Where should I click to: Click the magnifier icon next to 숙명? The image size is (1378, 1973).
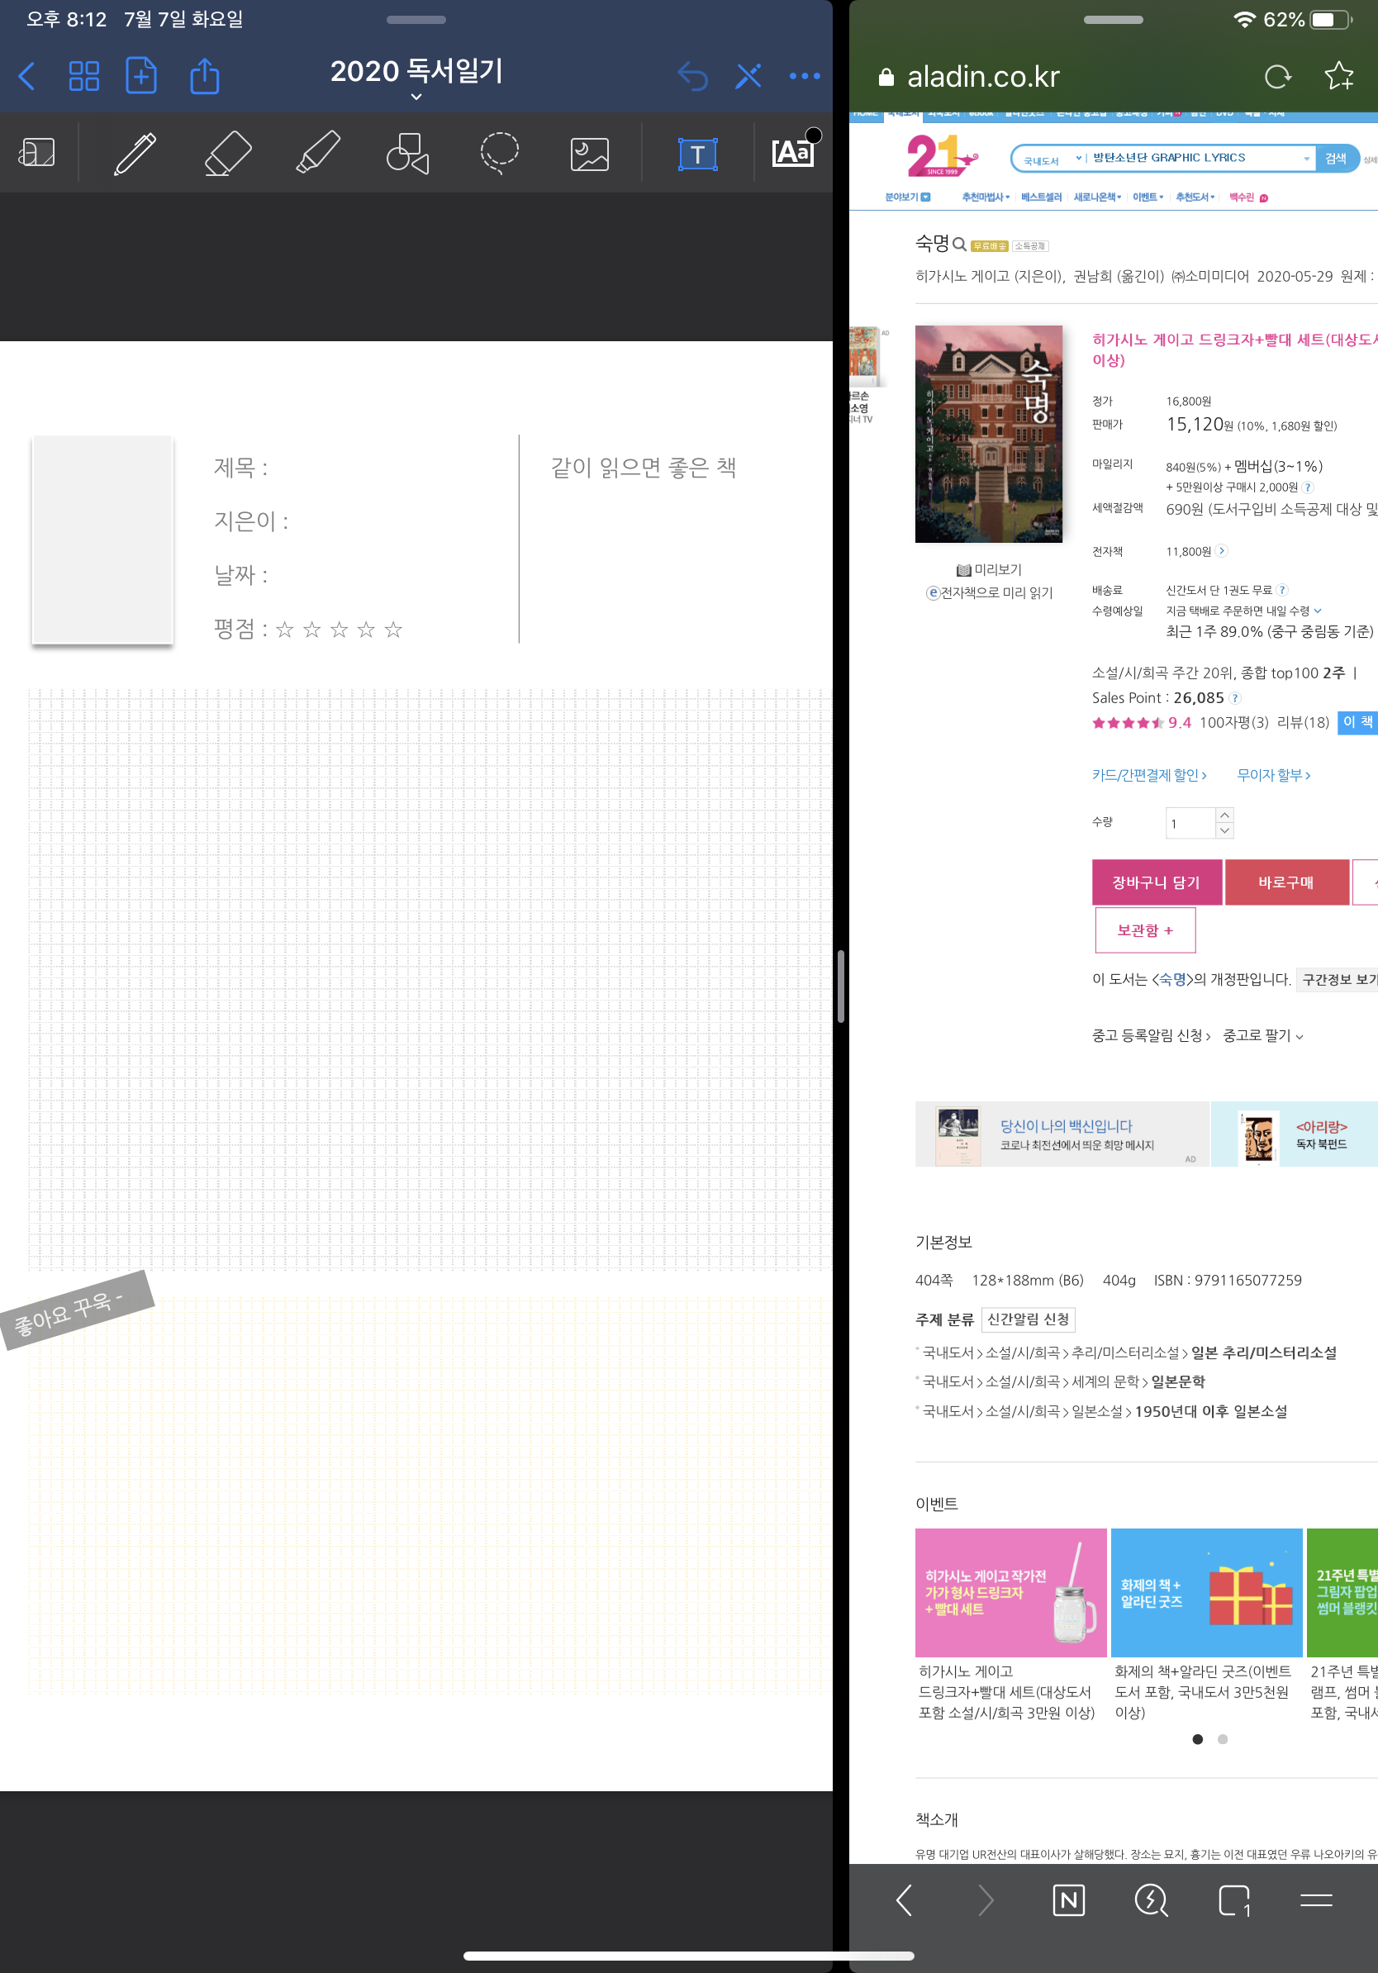tap(960, 244)
